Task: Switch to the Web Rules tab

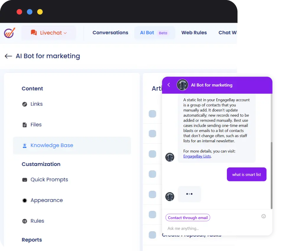Action: click(x=194, y=33)
